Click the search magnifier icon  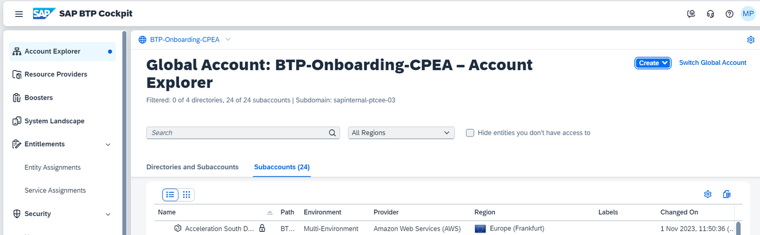tap(332, 133)
